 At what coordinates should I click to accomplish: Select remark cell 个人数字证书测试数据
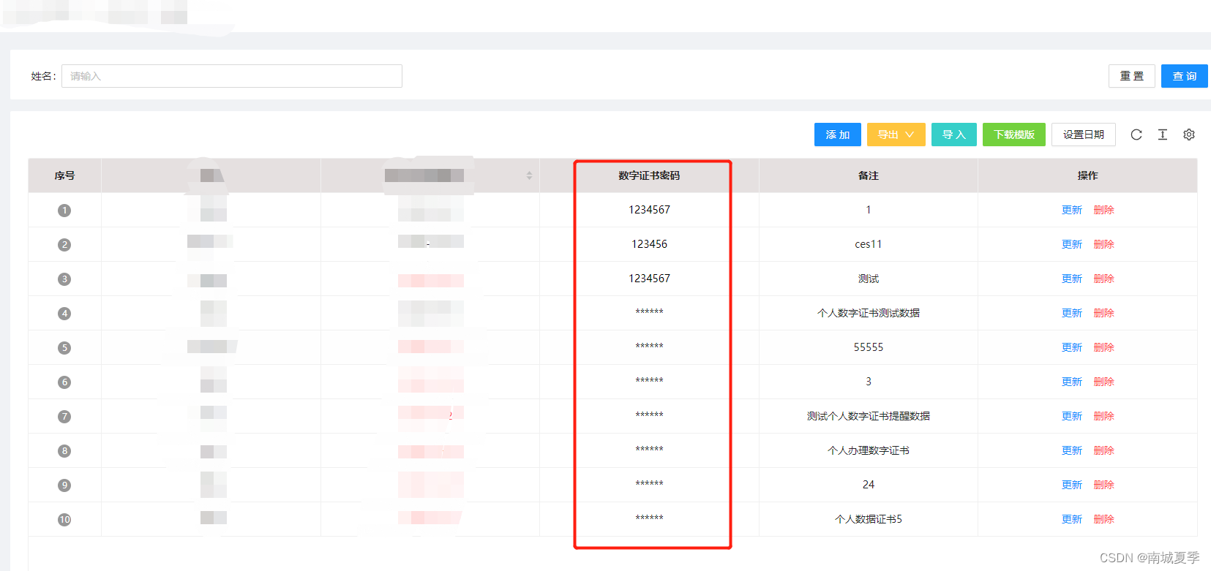point(869,313)
